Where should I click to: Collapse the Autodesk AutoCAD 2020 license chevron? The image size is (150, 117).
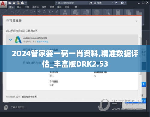click(x=11, y=40)
